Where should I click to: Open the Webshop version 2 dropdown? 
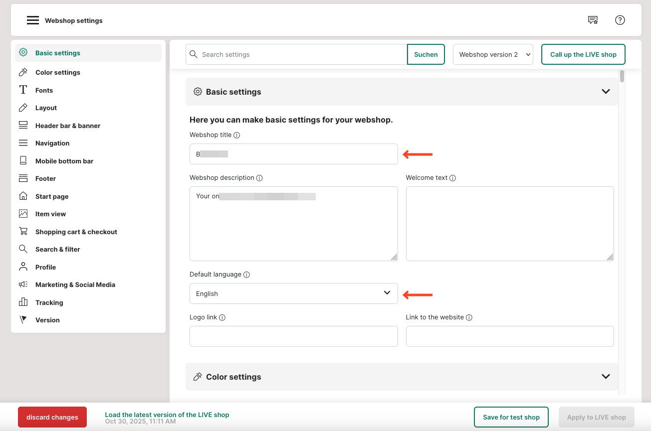(493, 54)
